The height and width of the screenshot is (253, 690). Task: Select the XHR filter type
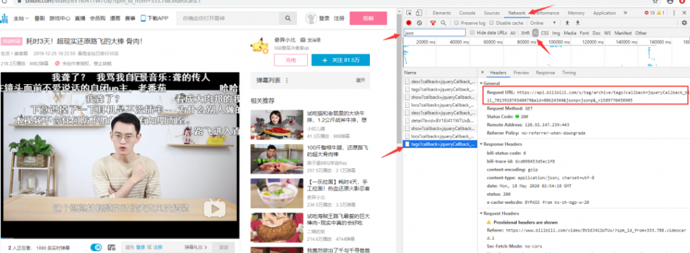(525, 33)
